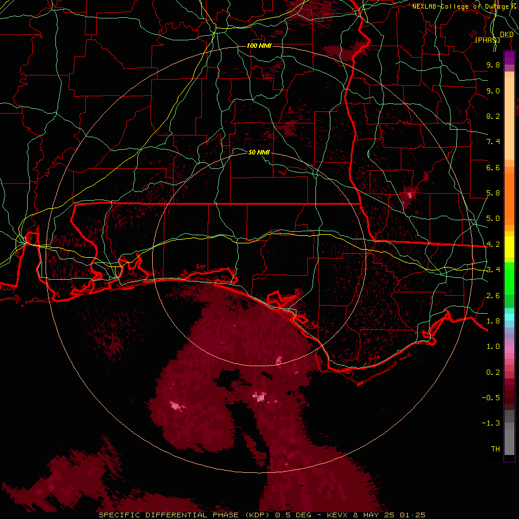The height and width of the screenshot is (519, 519).
Task: Click the [PHAS] unit label
Action: (487, 40)
